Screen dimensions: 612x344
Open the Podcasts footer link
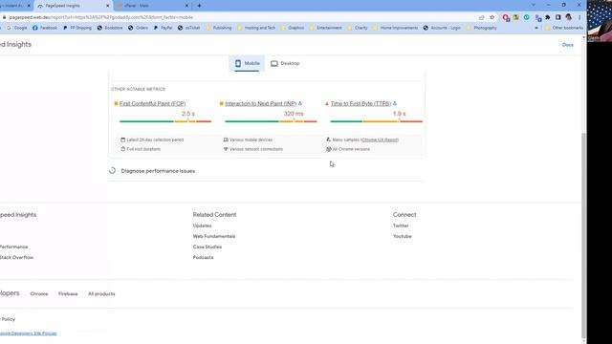(x=203, y=257)
